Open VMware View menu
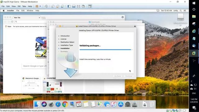This screenshot has height=112, width=199. point(14,6)
